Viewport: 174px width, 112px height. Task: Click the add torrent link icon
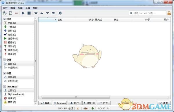(x=5, y=13)
